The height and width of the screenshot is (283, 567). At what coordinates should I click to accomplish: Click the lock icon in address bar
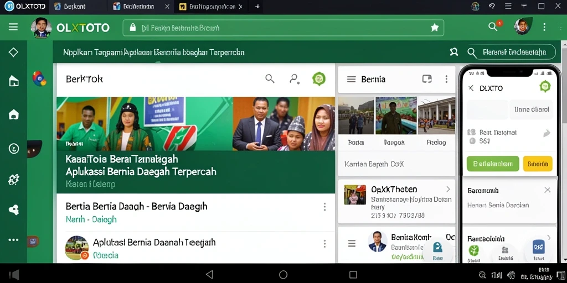coord(133,28)
